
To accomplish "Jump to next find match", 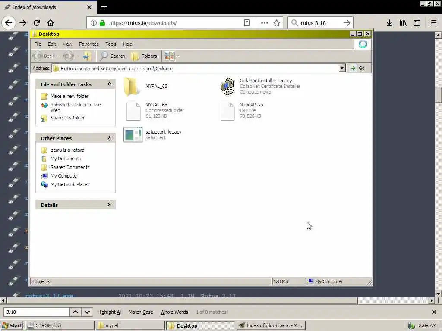I will click(87, 312).
